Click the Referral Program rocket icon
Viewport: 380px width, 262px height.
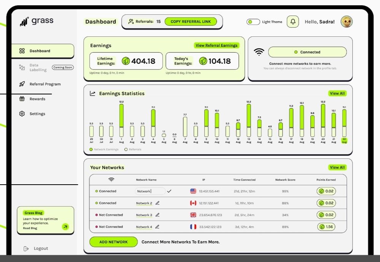click(22, 84)
